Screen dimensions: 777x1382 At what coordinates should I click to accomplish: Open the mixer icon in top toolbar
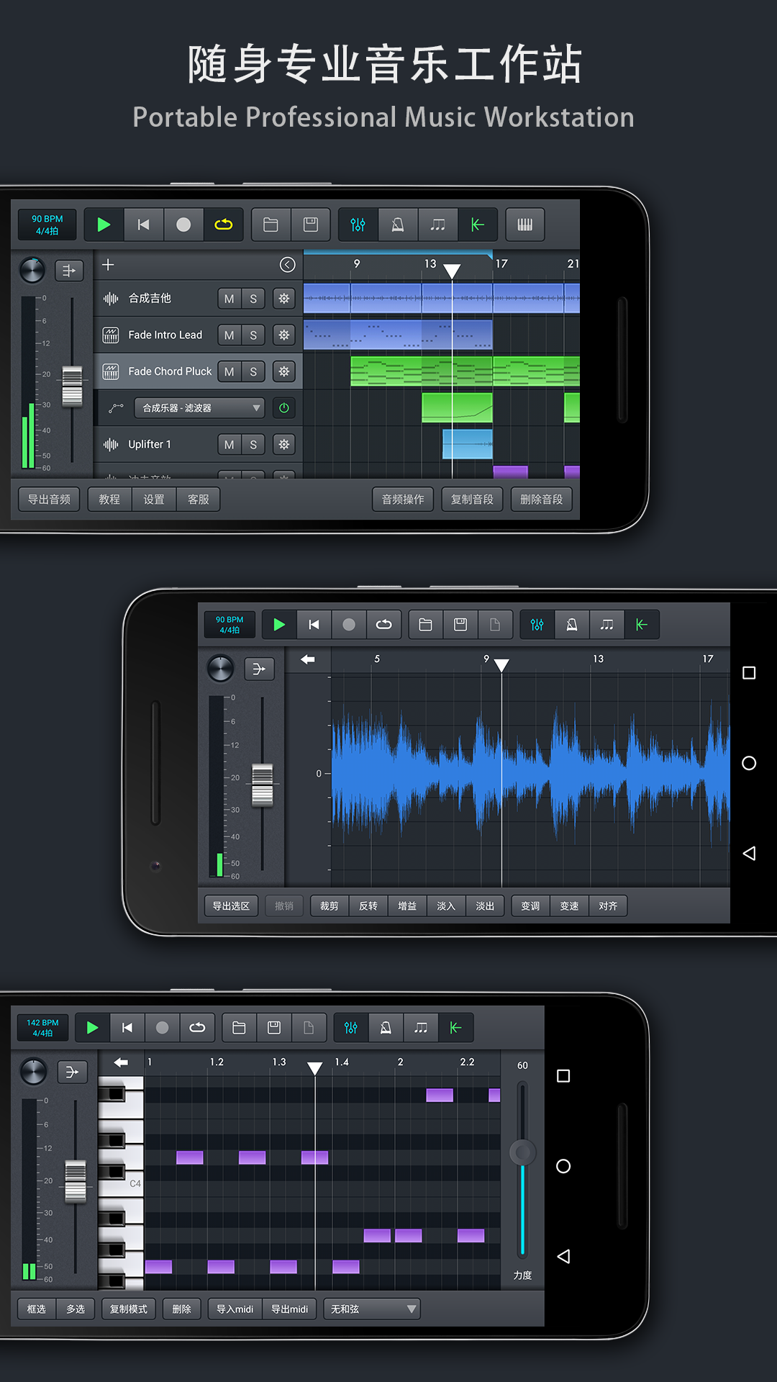358,225
